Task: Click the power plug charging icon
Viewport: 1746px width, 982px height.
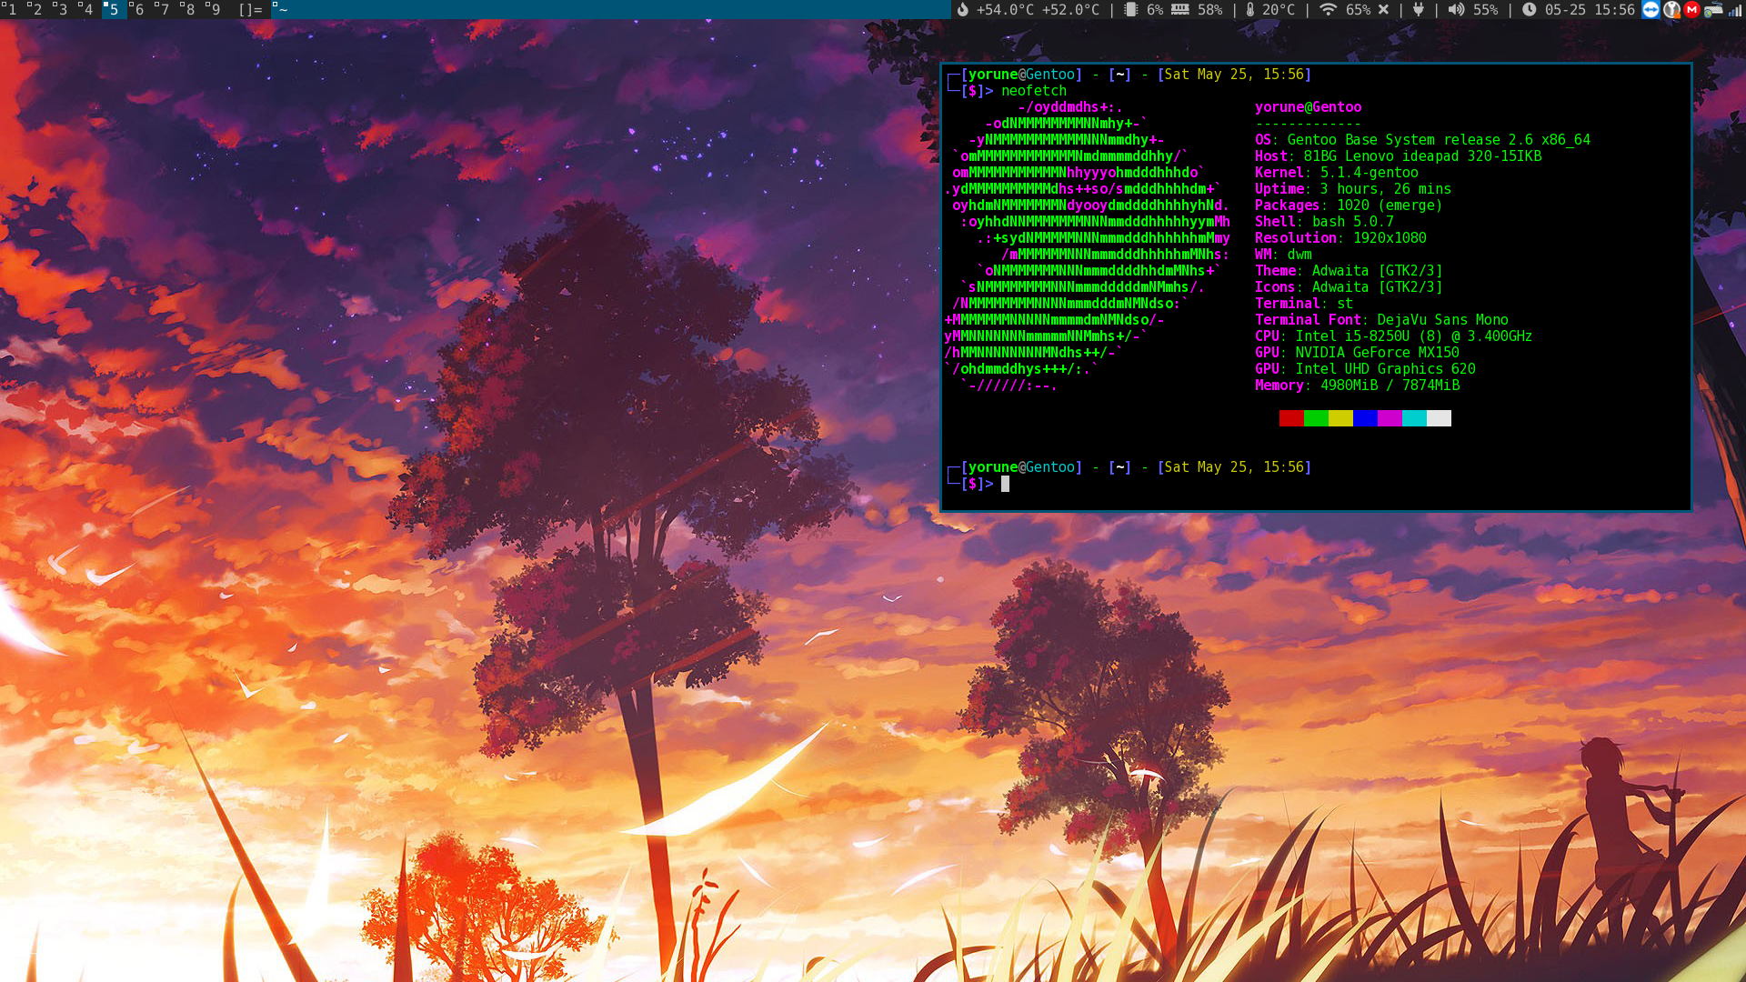Action: (x=1419, y=10)
